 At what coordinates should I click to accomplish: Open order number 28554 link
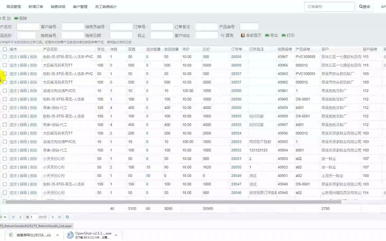(x=236, y=133)
